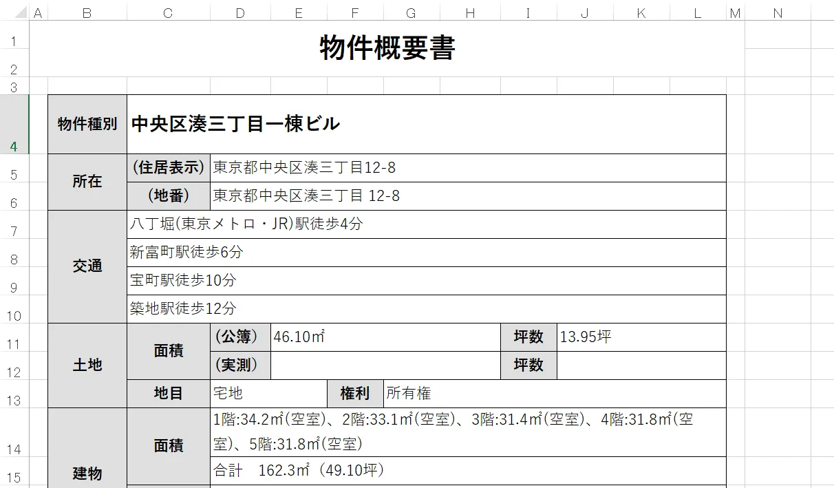
Task: Click row 15 header
Action: click(x=14, y=474)
